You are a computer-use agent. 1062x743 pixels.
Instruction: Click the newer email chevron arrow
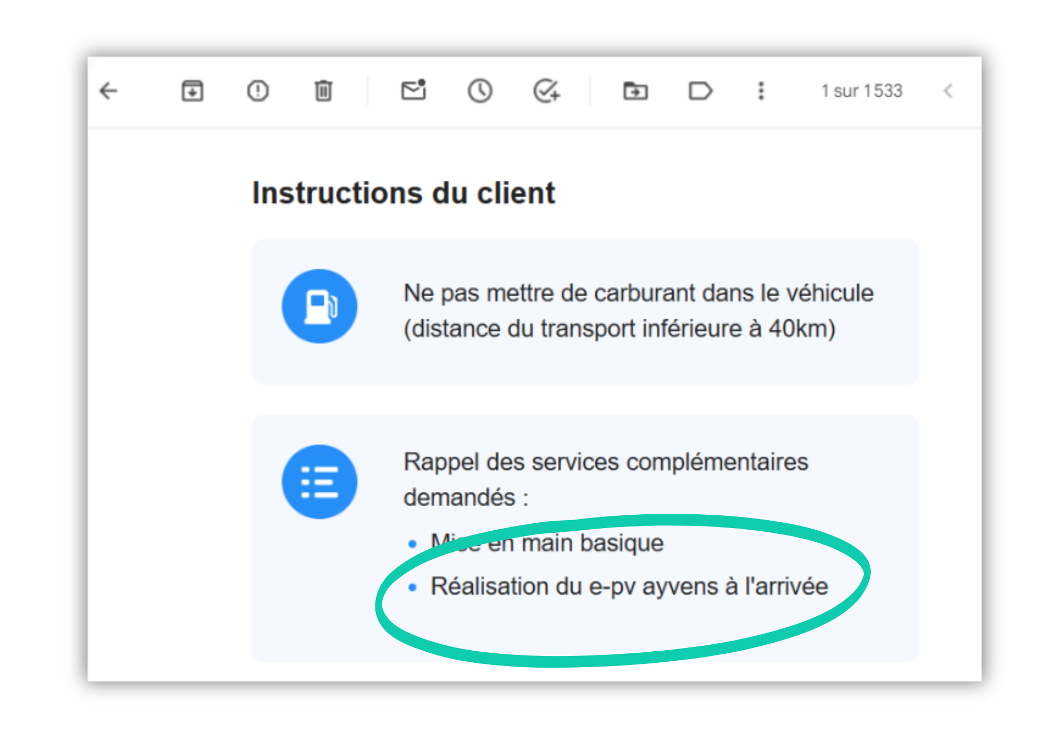948,91
